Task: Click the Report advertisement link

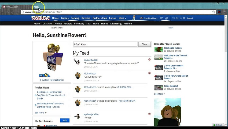Action: (171, 28)
